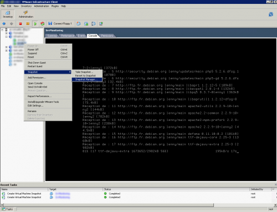Close the Recent Tasks panel
This screenshot has width=277, height=212.
[x=275, y=185]
